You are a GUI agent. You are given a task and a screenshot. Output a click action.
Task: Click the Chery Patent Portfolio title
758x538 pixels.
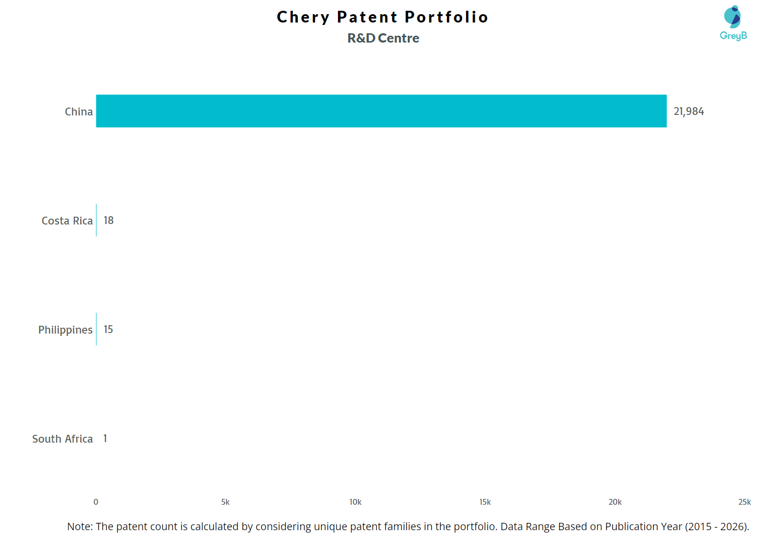(x=382, y=17)
